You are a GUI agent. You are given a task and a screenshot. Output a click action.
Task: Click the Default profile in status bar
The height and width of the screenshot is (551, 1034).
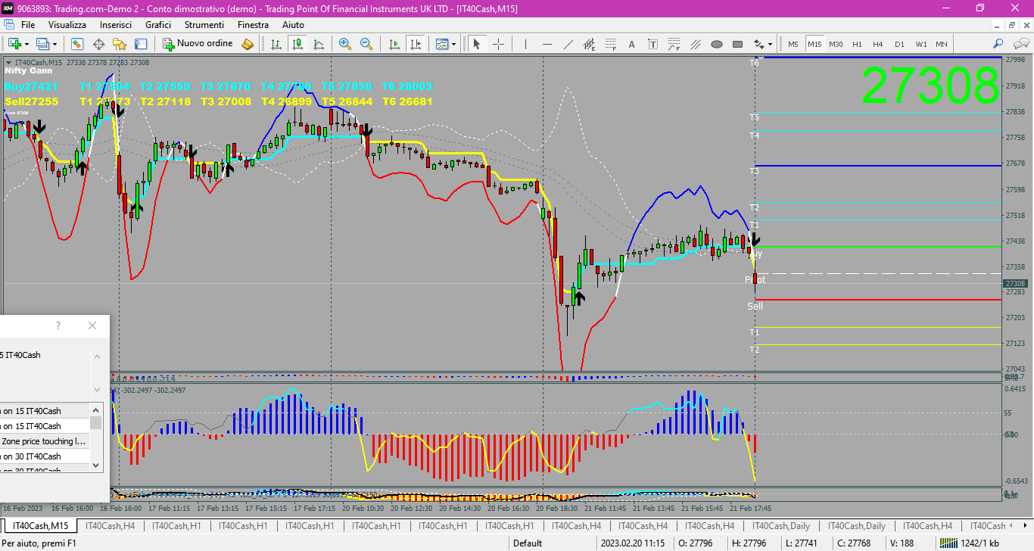(x=528, y=543)
